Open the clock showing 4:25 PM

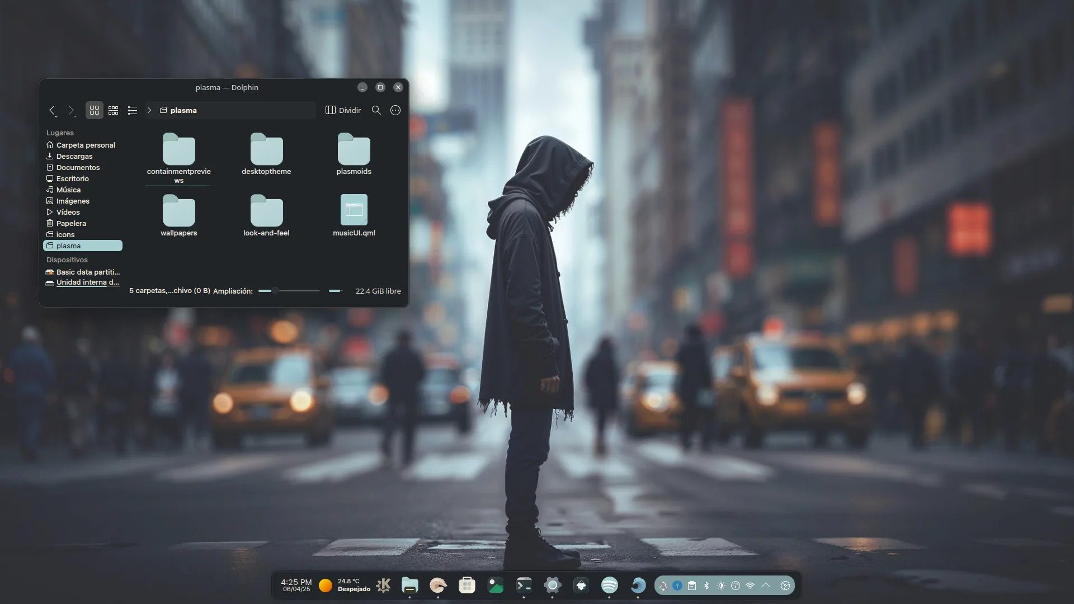(296, 585)
